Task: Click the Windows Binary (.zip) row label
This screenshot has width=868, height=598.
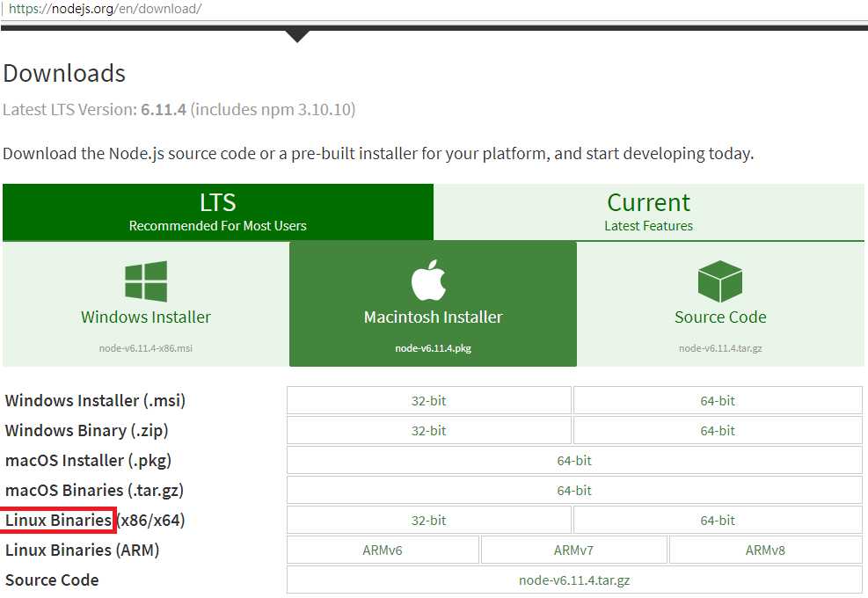Action: coord(86,430)
